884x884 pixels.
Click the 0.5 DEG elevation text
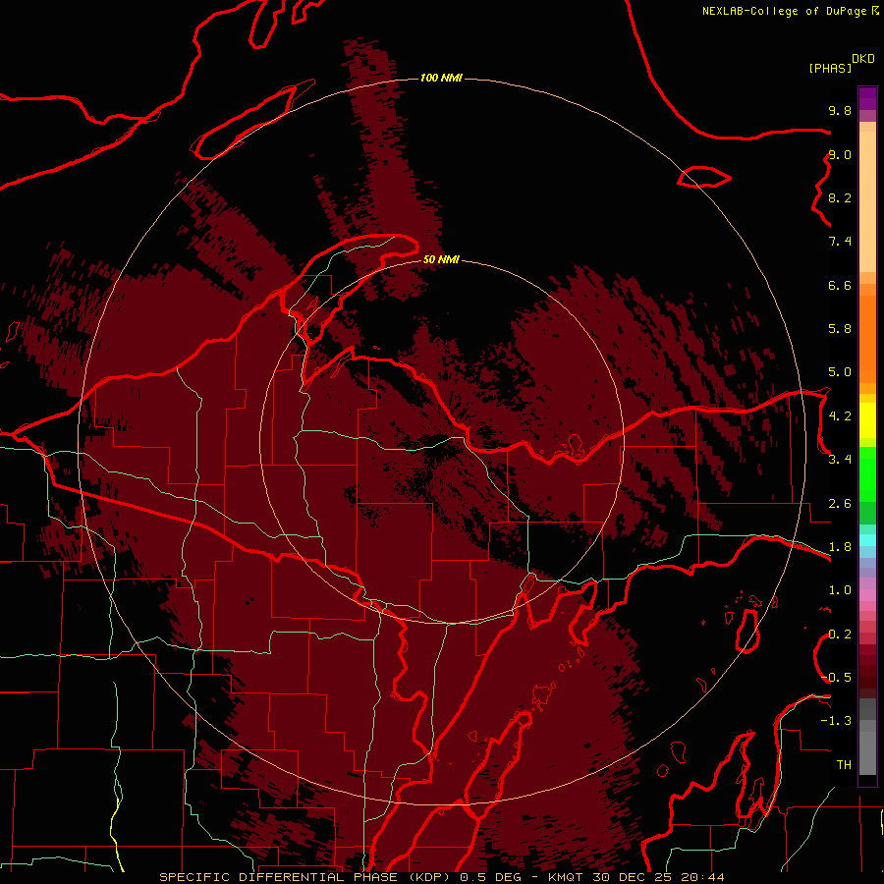[x=490, y=877]
